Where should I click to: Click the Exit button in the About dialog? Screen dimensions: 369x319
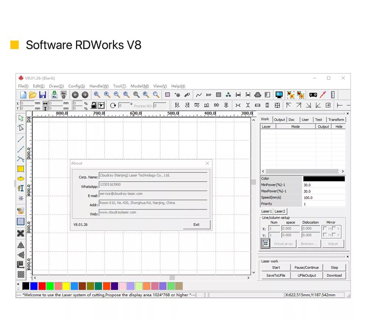click(197, 224)
